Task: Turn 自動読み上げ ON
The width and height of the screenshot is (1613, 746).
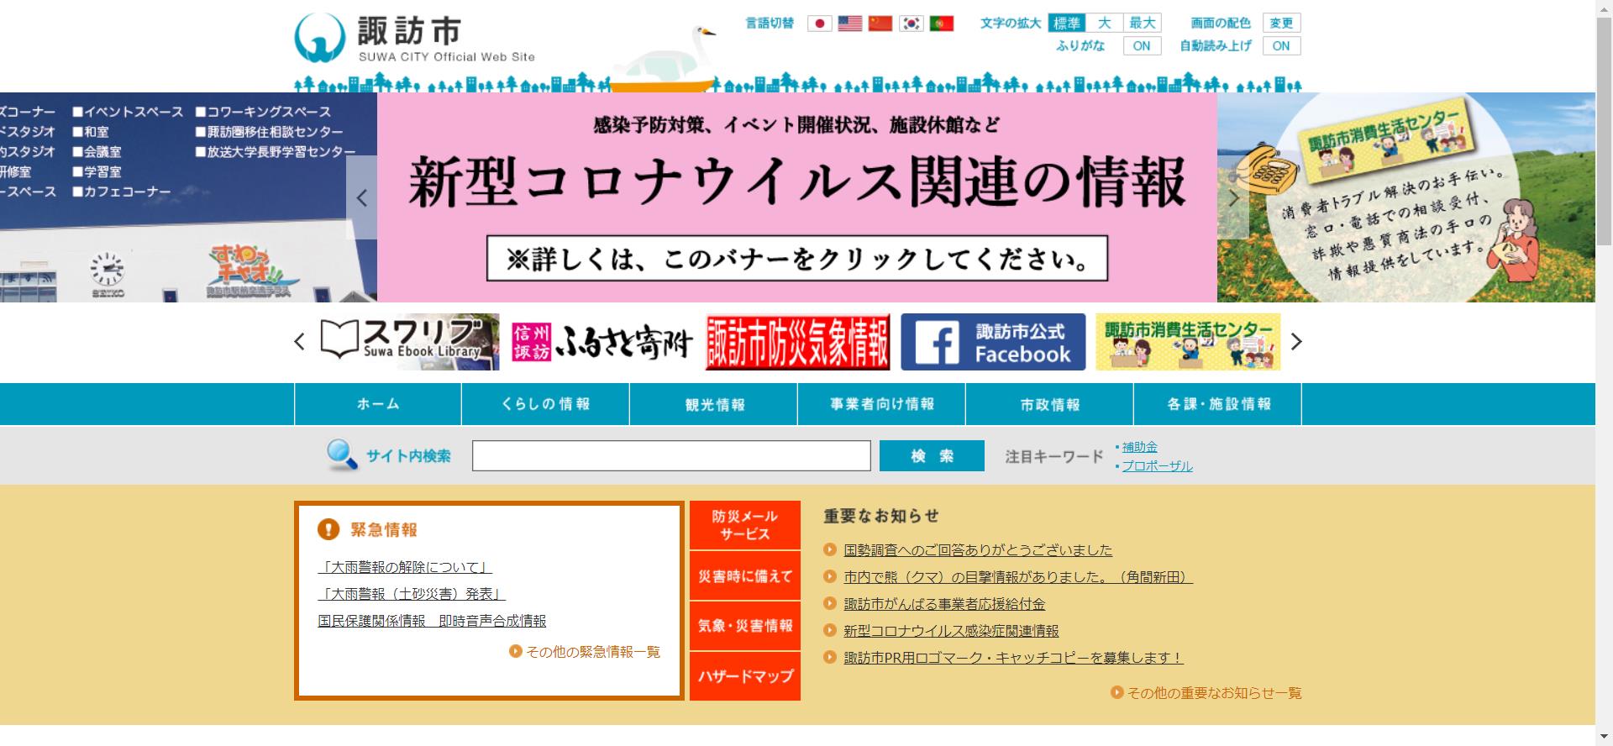Action: [1281, 46]
